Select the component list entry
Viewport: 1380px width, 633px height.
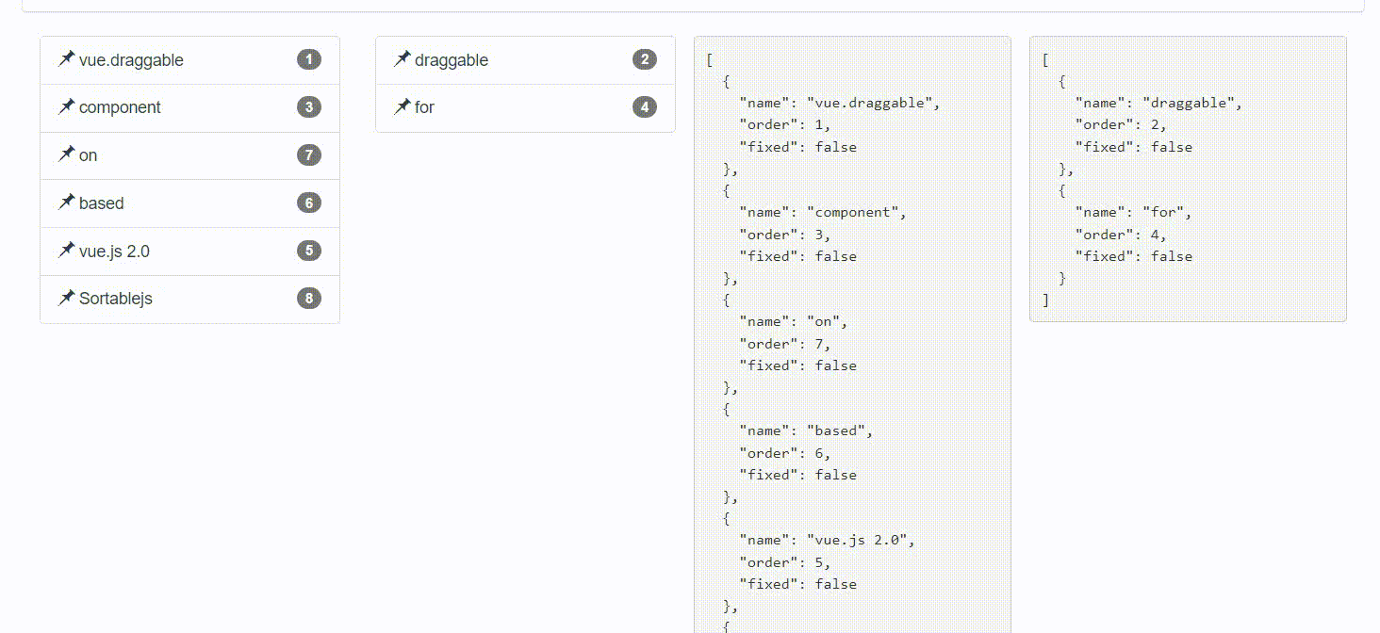click(189, 106)
